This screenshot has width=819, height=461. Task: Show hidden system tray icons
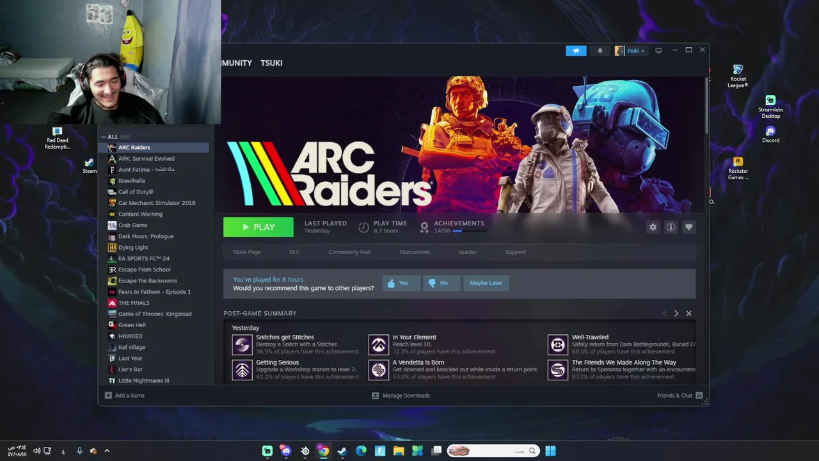point(107,451)
